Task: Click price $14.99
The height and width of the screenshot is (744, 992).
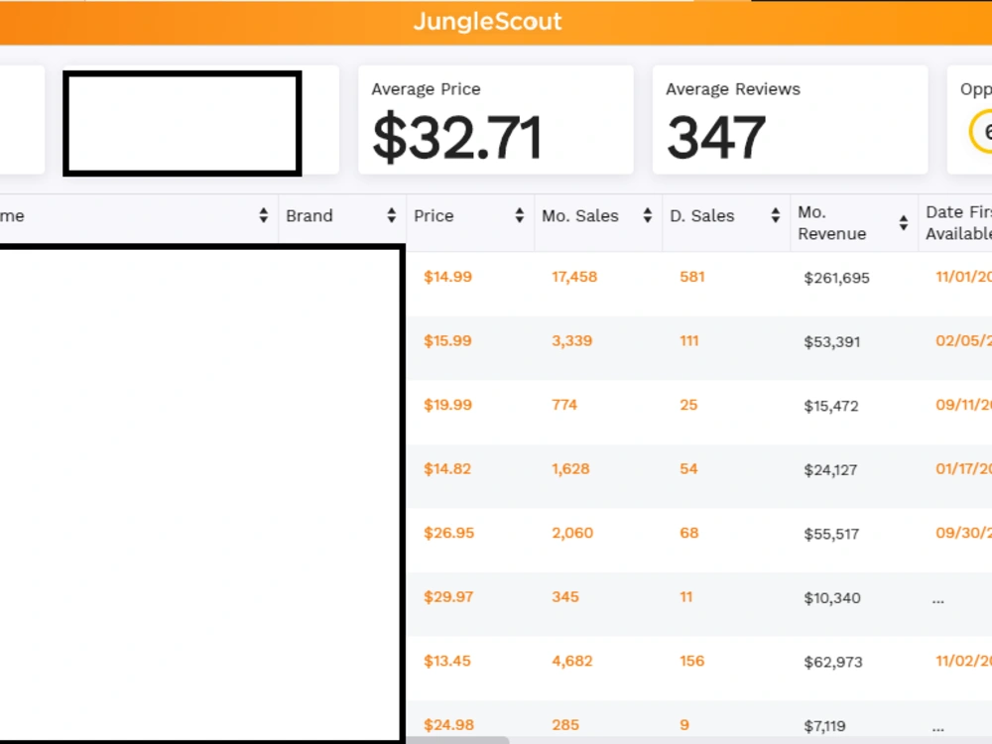Action: tap(448, 277)
